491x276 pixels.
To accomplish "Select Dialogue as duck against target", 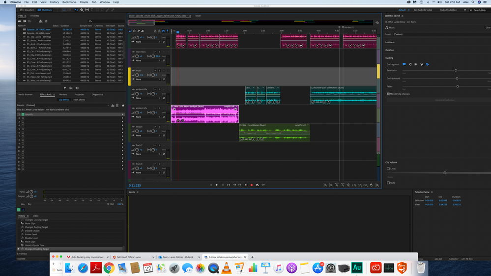I will click(x=404, y=64).
